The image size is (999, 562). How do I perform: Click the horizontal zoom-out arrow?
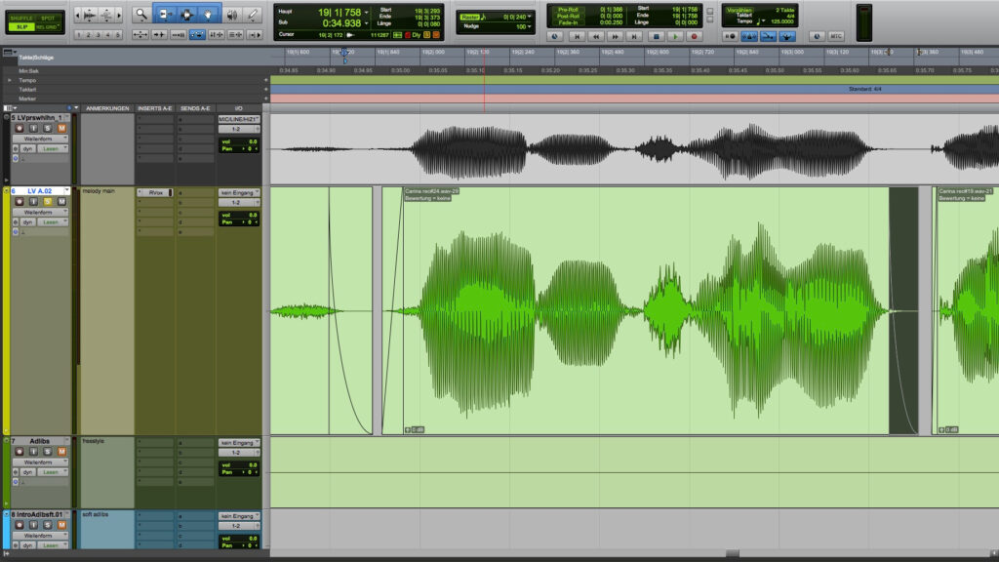(x=78, y=15)
